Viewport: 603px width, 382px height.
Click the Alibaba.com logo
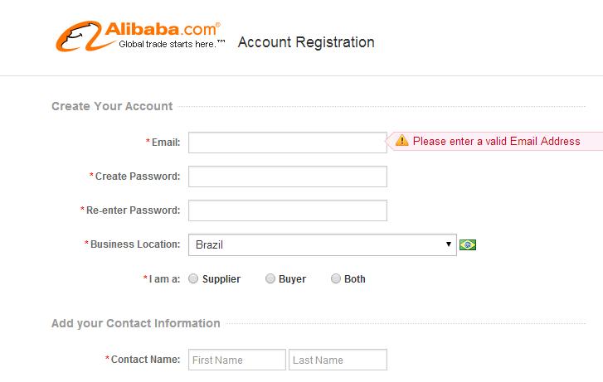pyautogui.click(x=139, y=36)
